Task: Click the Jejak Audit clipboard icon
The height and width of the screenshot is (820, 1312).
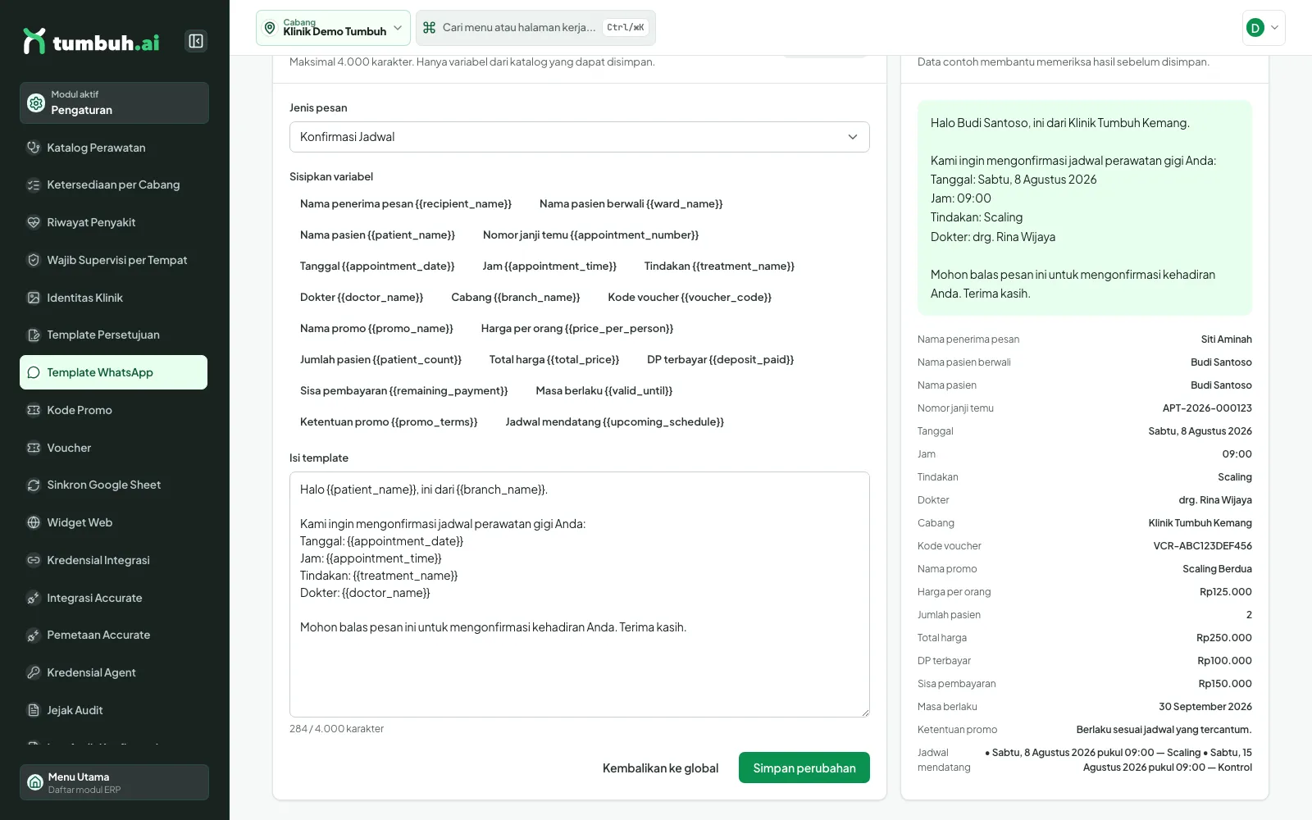Action: pos(34,710)
